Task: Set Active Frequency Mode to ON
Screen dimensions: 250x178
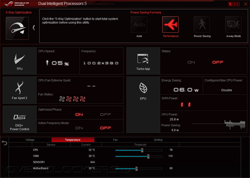Action: (79, 128)
